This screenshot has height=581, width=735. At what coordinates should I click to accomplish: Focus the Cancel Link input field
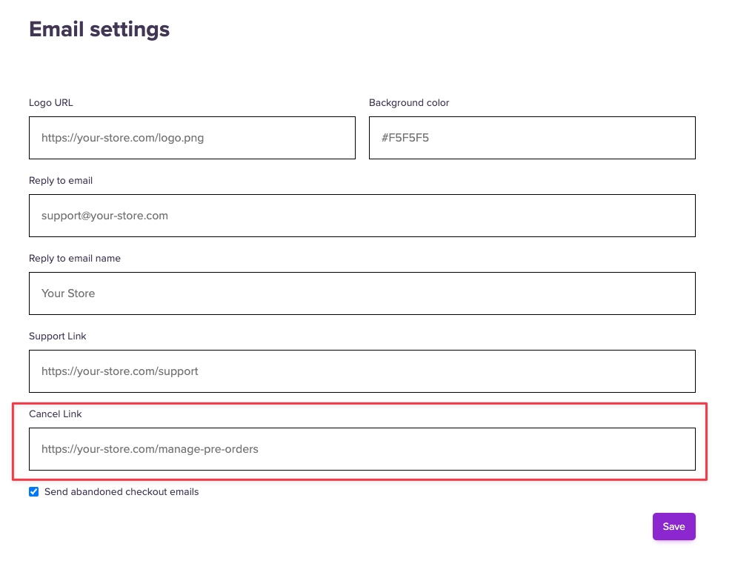coord(362,449)
